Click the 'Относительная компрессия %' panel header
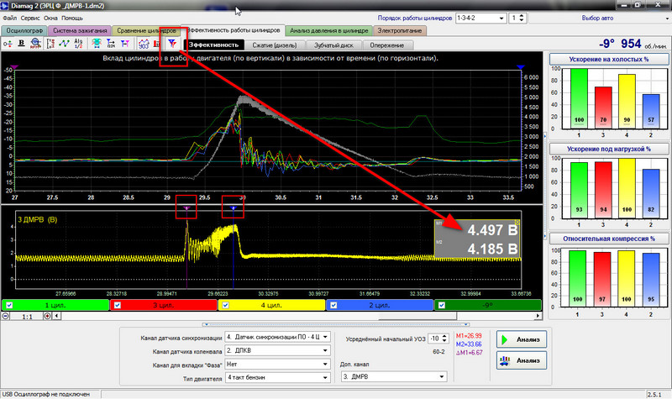The width and height of the screenshot is (672, 399). [608, 239]
